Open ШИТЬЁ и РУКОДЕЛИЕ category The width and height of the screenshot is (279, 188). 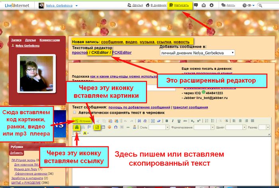(x=26, y=183)
